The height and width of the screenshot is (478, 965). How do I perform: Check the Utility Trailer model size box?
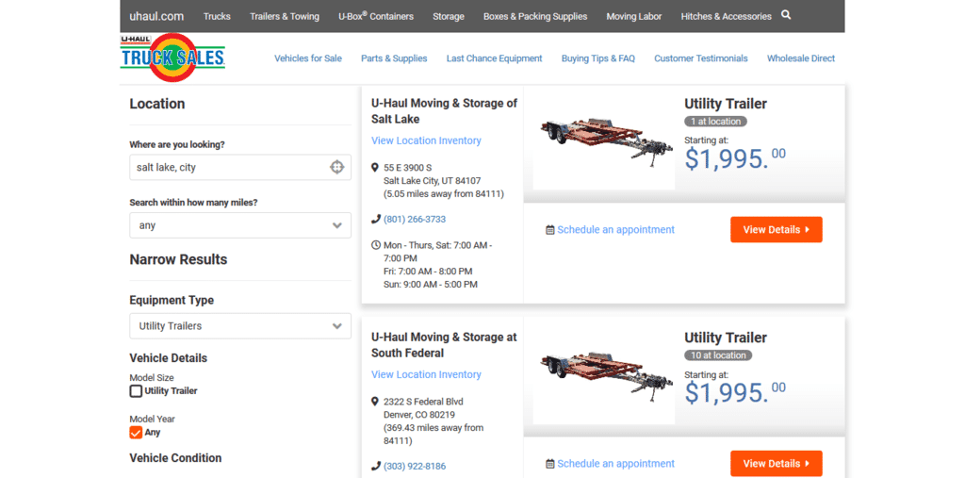(136, 390)
